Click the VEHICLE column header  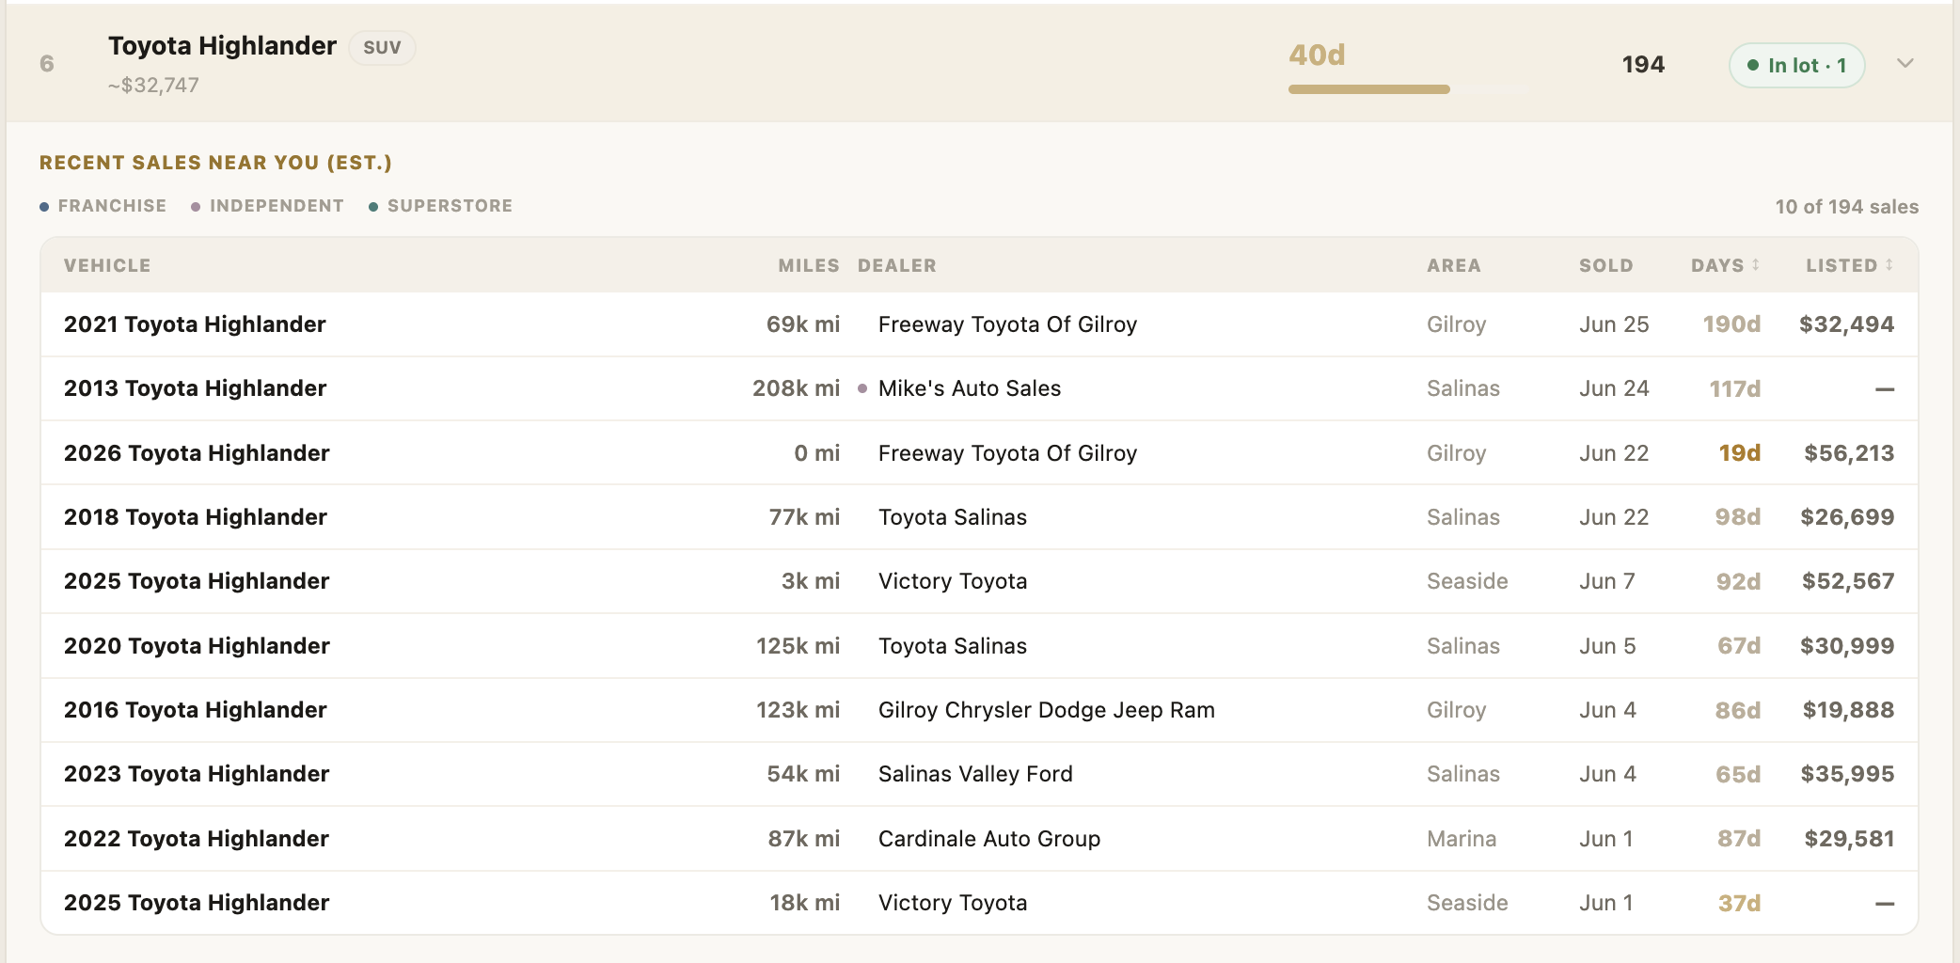point(107,265)
